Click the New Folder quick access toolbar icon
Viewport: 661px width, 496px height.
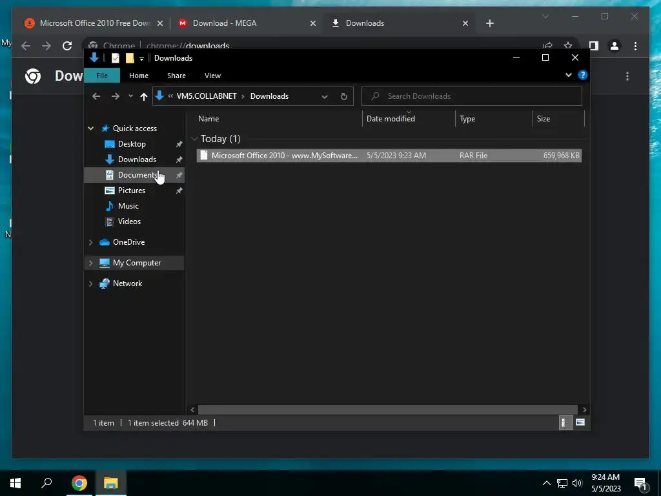pos(130,58)
